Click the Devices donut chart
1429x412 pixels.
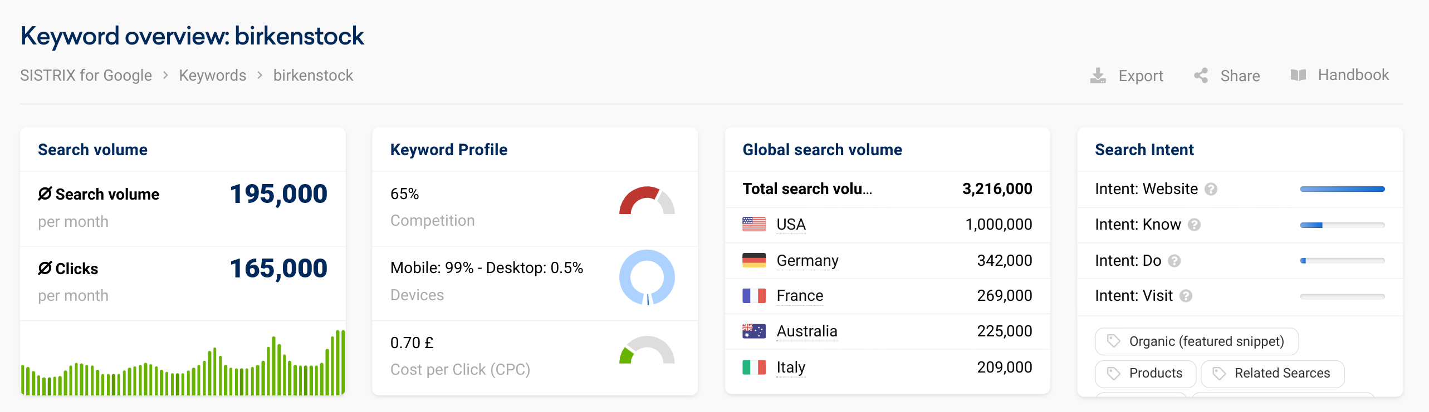tap(647, 277)
